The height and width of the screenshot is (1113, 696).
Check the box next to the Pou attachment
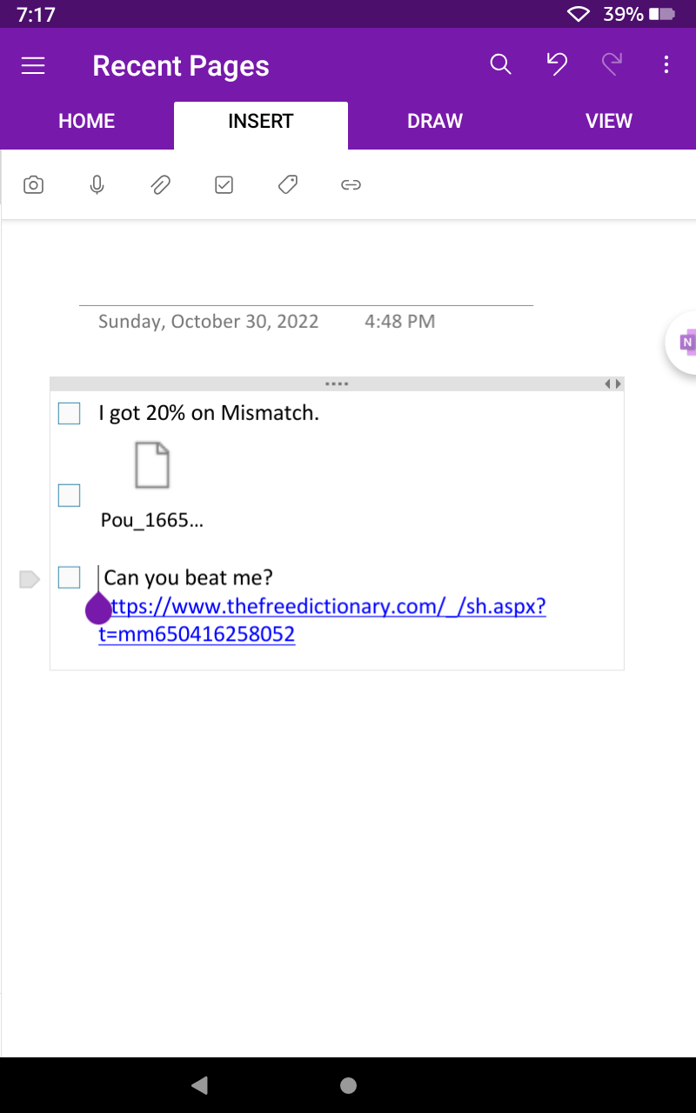[69, 495]
